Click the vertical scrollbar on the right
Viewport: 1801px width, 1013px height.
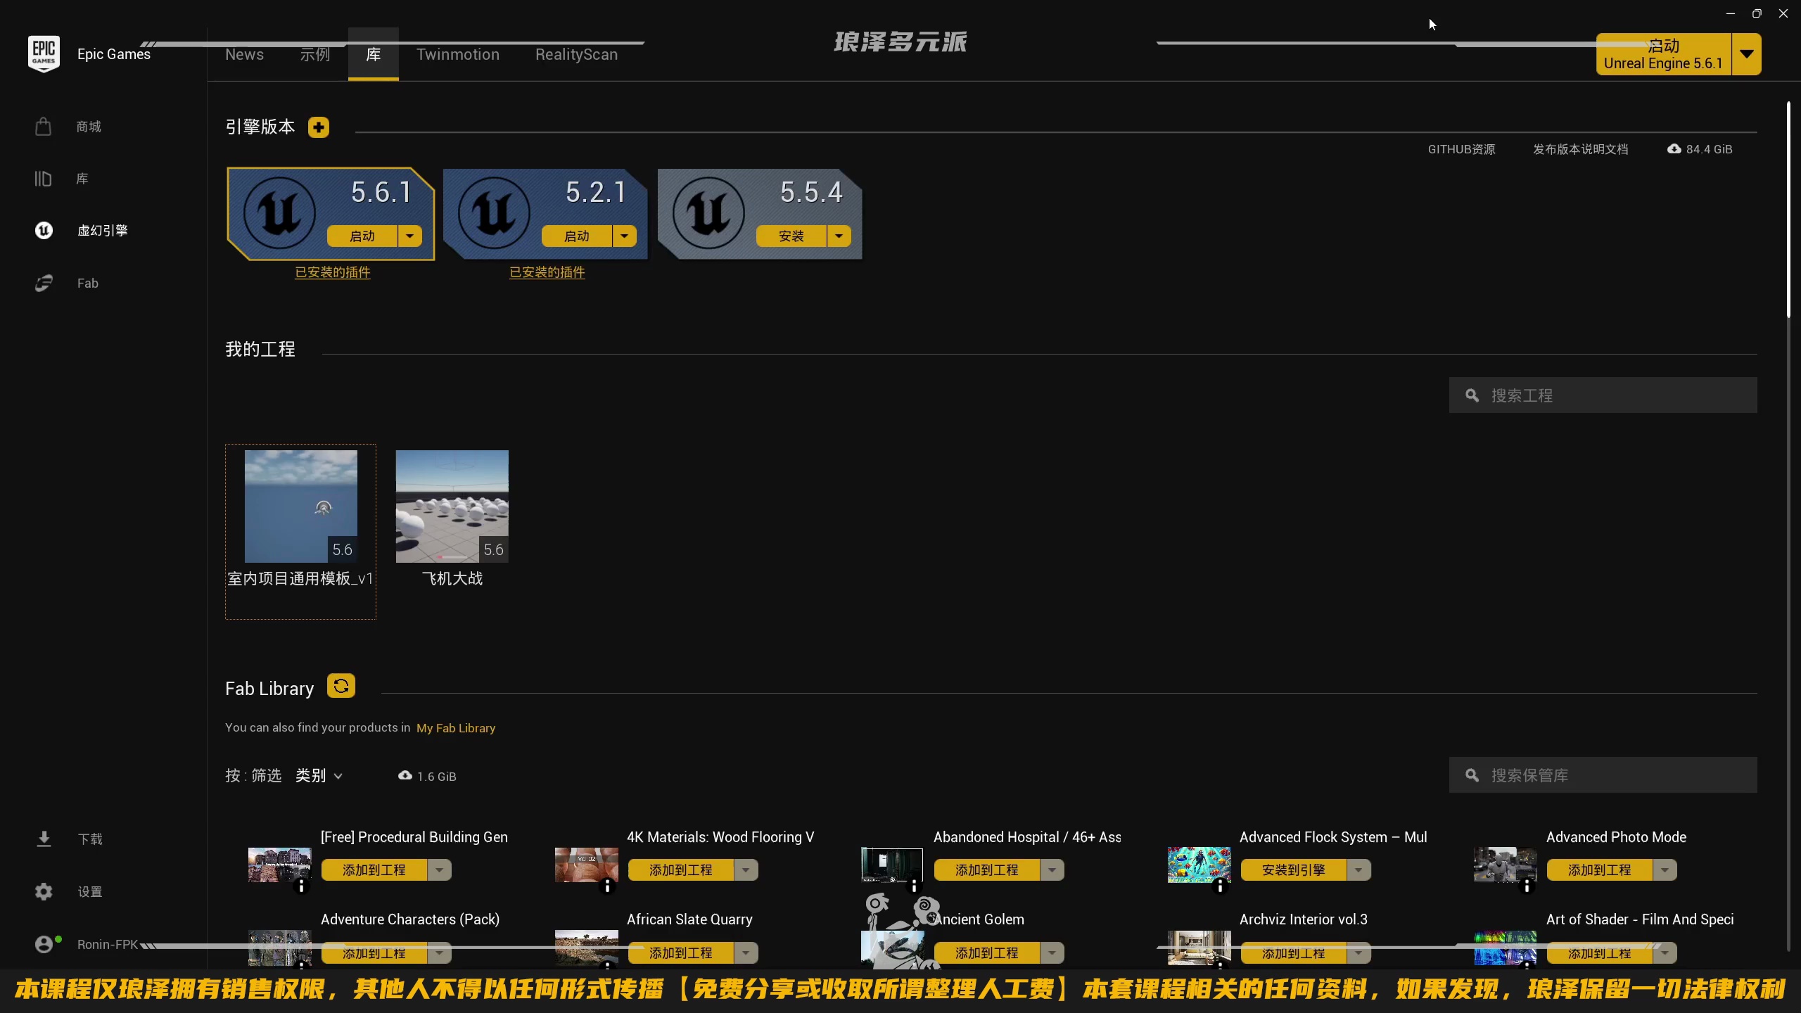coord(1788,210)
